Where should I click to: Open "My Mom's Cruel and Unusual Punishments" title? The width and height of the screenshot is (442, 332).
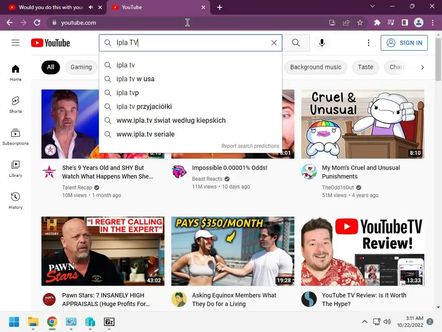361,172
